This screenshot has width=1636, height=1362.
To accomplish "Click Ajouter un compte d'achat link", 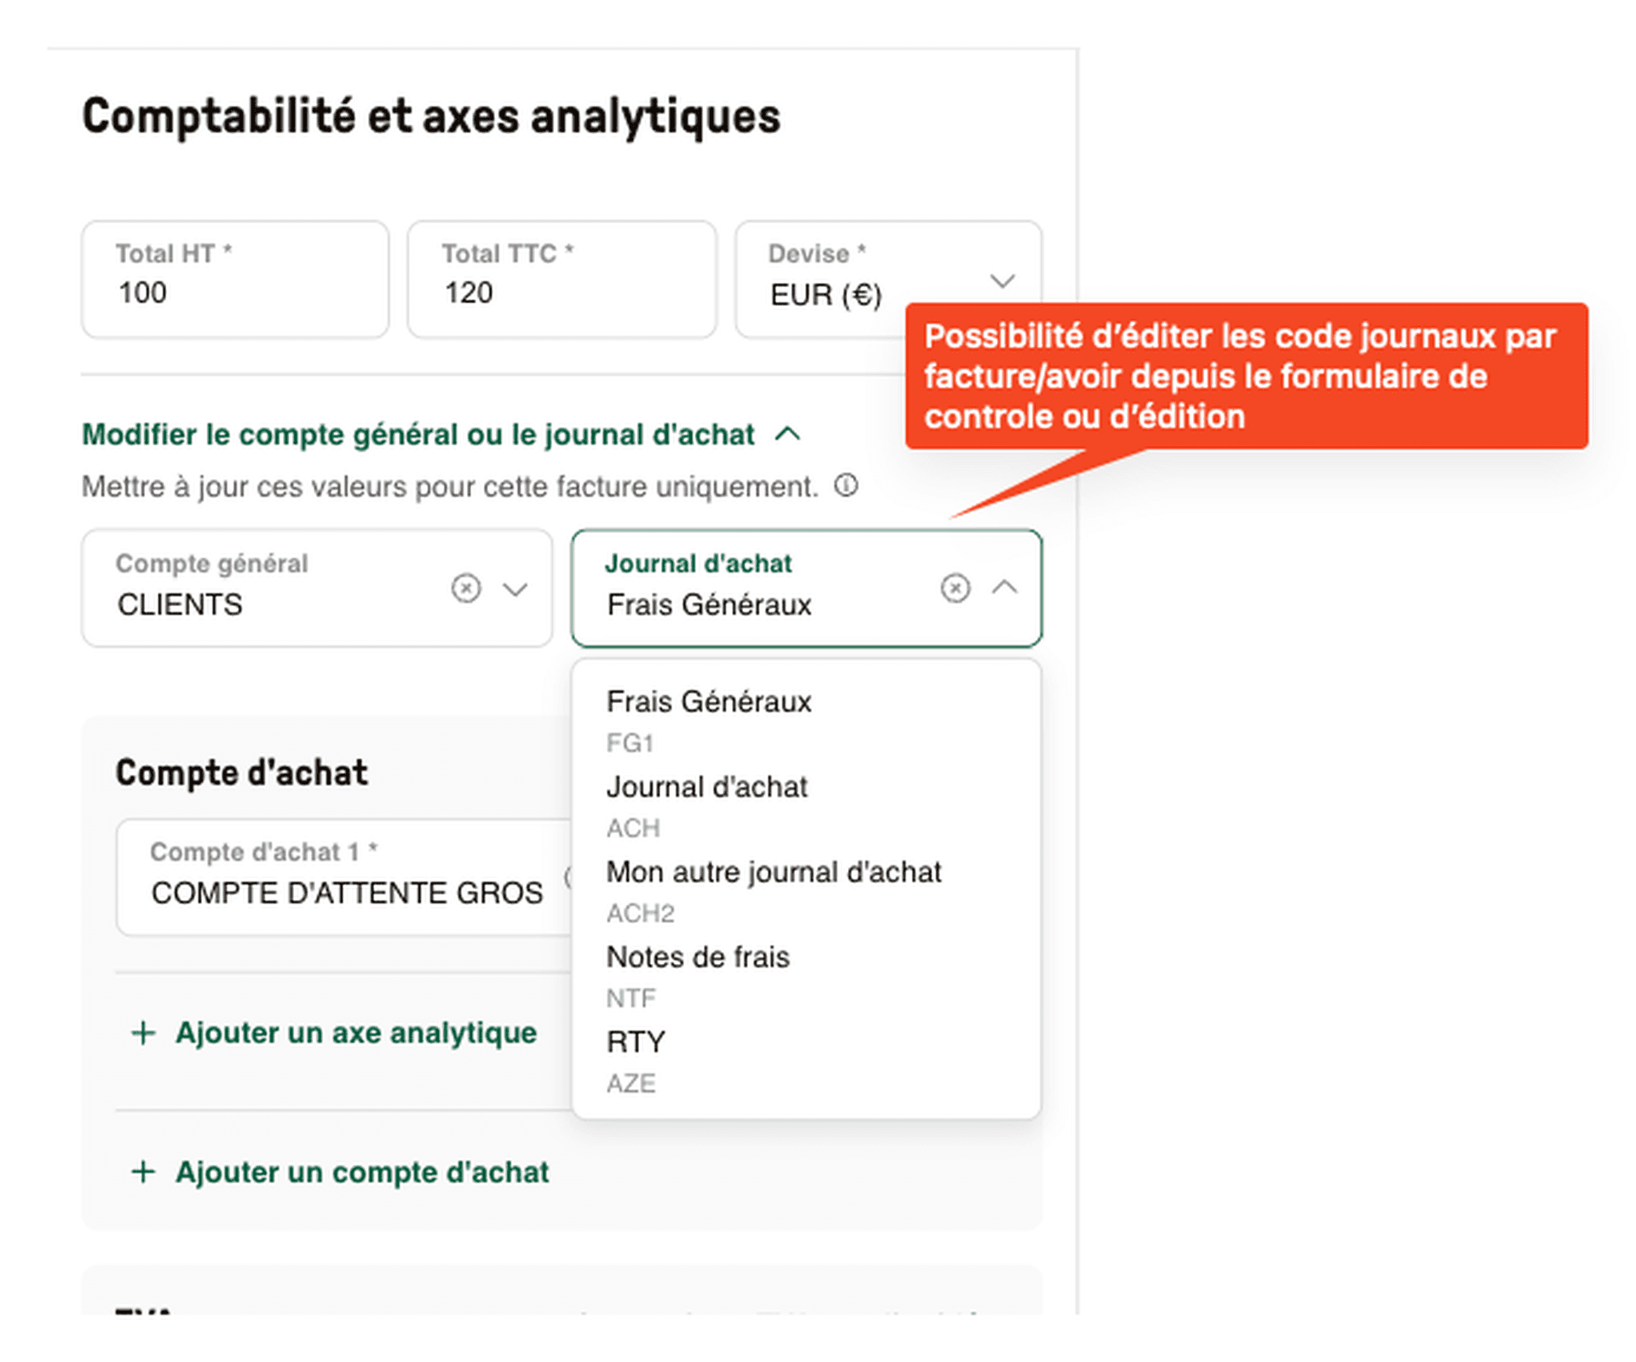I will (362, 1172).
